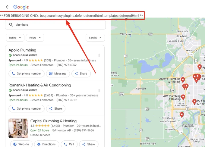
Task: Get phone number for Romaniuk Heating
Action: [27, 108]
